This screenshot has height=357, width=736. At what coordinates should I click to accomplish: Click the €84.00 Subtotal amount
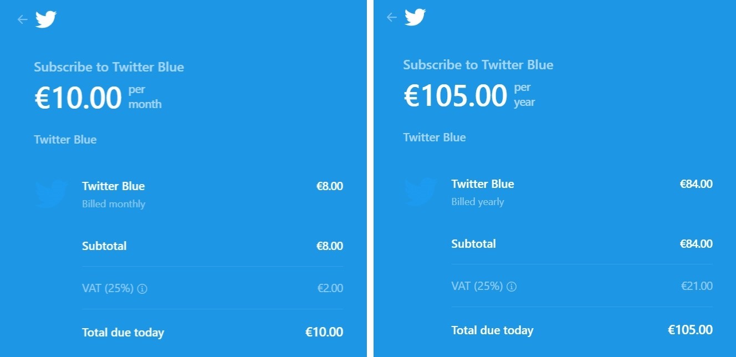click(696, 244)
